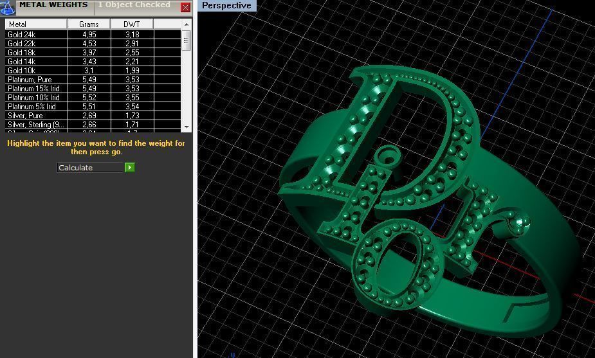
Task: Click the Grams column header
Action: pos(89,24)
